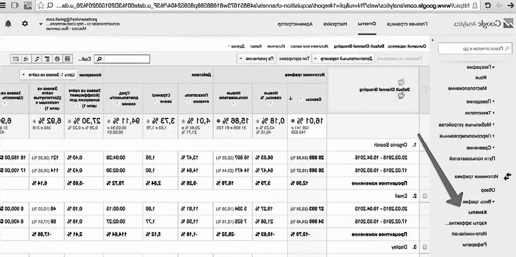516x257 pixels.
Task: Switch to pie chart percentage view
Action: click(57, 59)
